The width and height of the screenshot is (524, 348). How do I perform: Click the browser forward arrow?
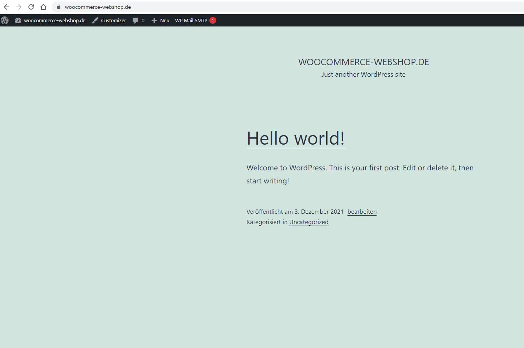point(19,7)
